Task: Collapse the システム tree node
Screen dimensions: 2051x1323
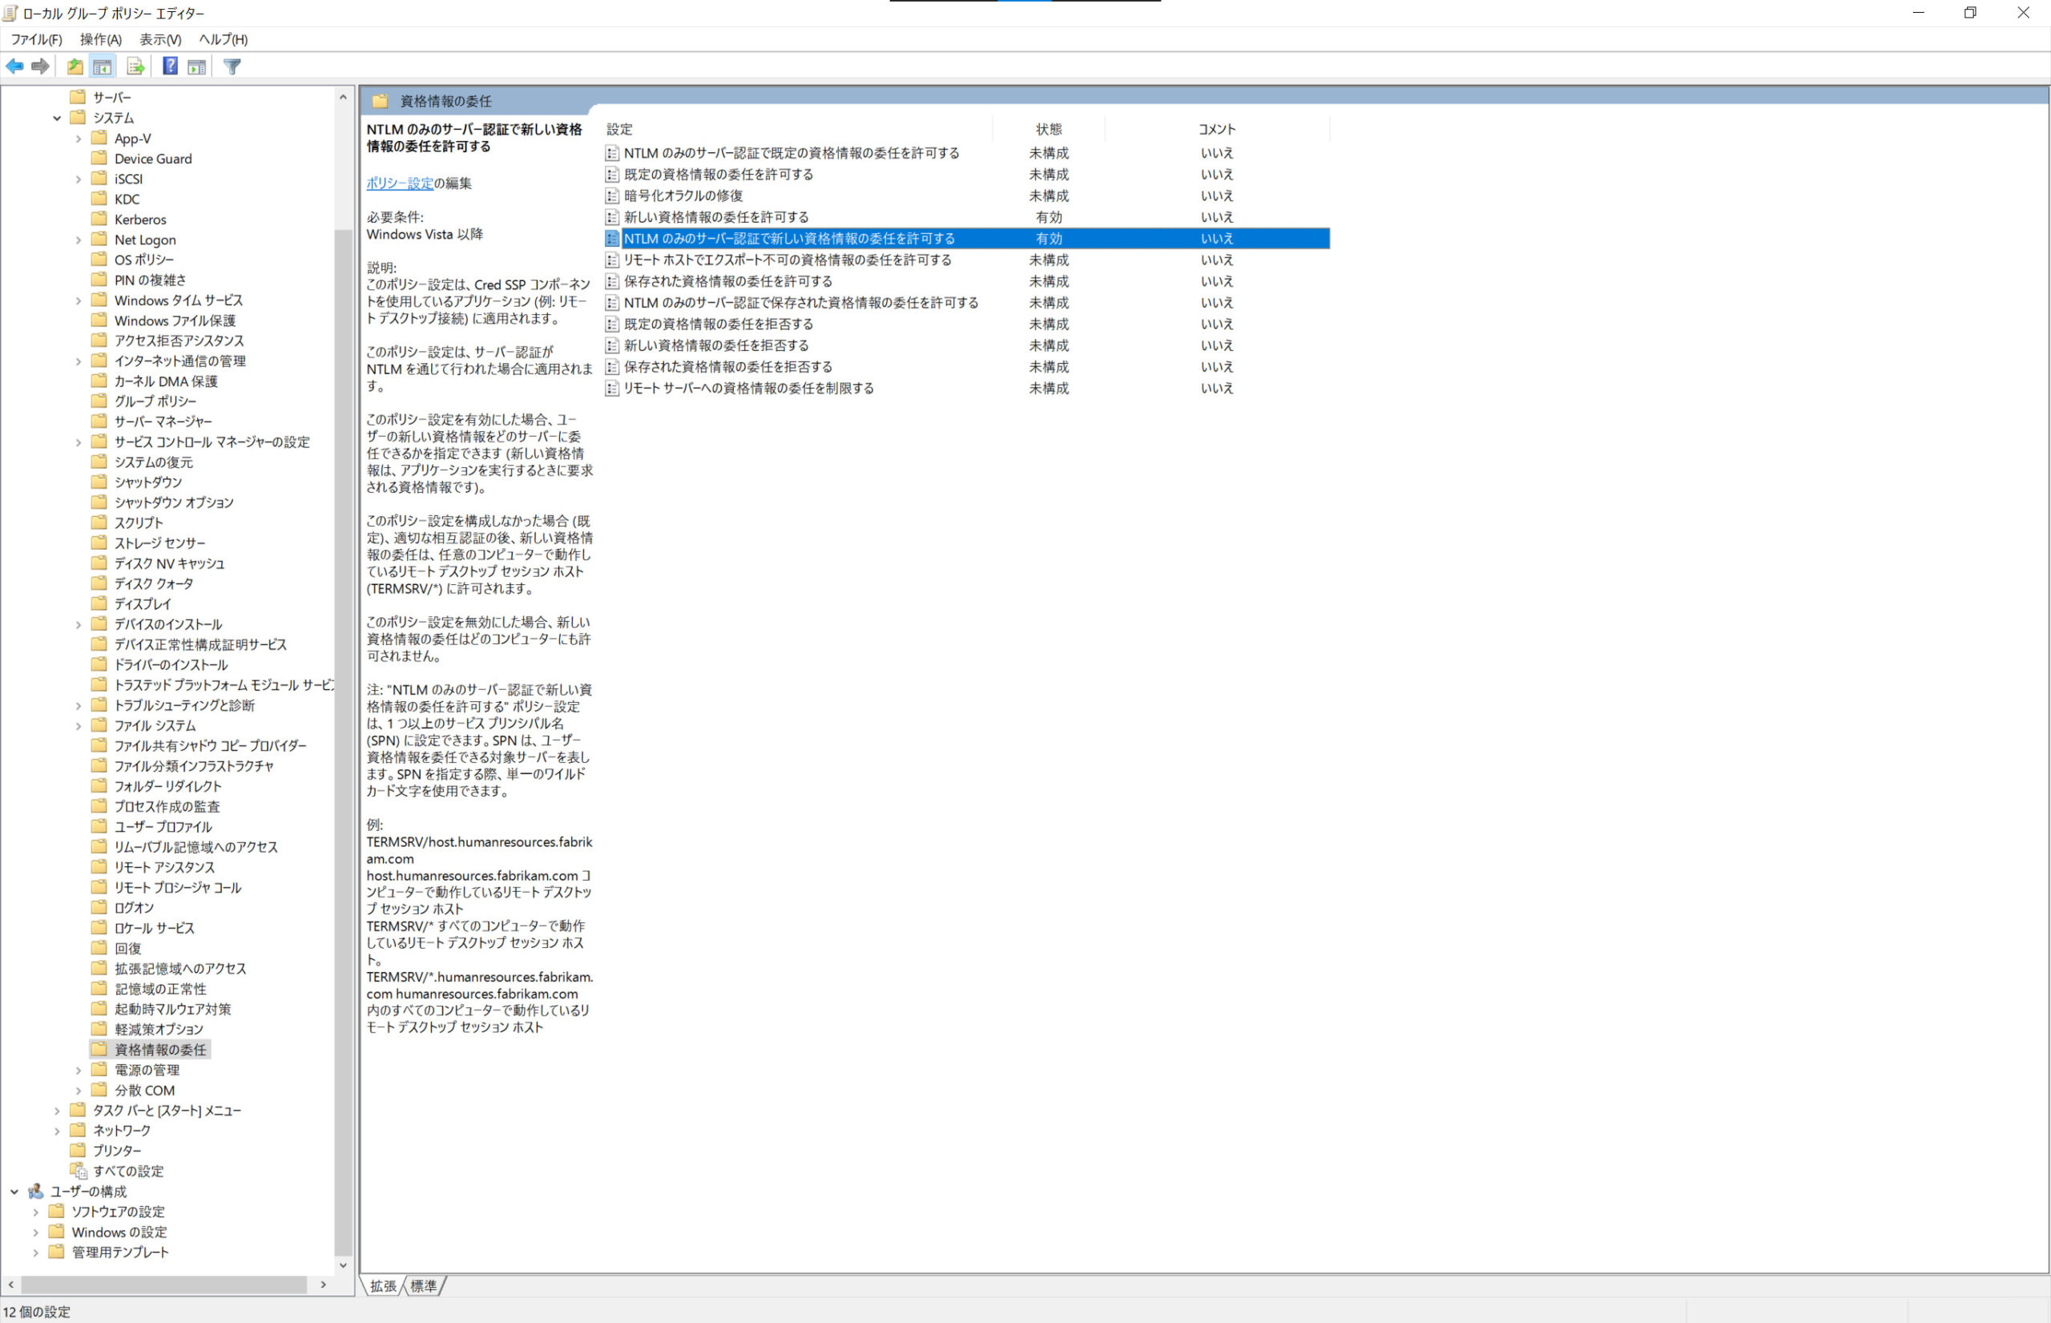Action: (57, 118)
